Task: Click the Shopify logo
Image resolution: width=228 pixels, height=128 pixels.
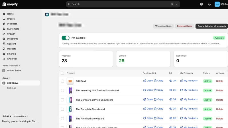Action: coord(10,4)
